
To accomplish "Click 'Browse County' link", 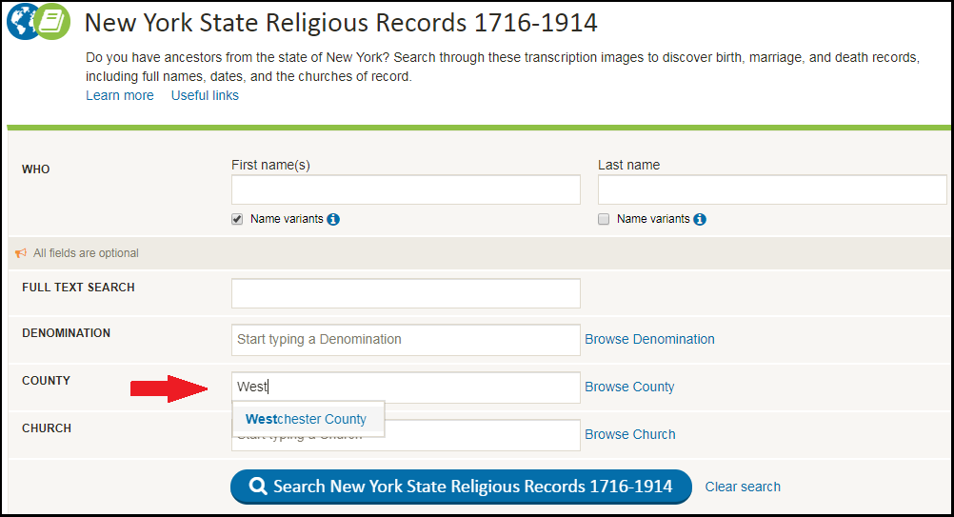I will pos(629,387).
